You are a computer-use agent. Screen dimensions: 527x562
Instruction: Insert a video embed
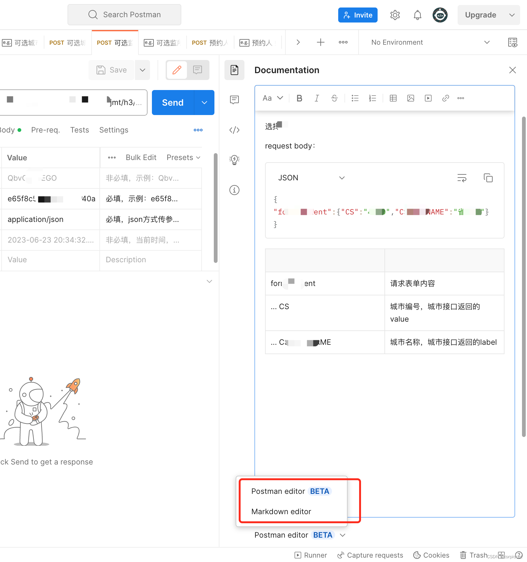pyautogui.click(x=428, y=98)
